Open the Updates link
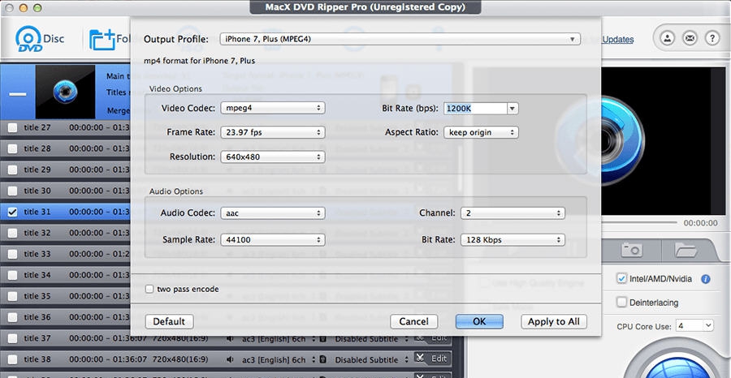This screenshot has height=378, width=731. (x=618, y=40)
